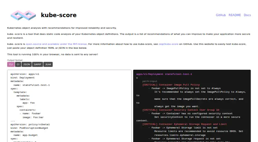This screenshot has width=258, height=142.
Task: Open the zegl/kube-score GitHub link
Action: click(168, 44)
